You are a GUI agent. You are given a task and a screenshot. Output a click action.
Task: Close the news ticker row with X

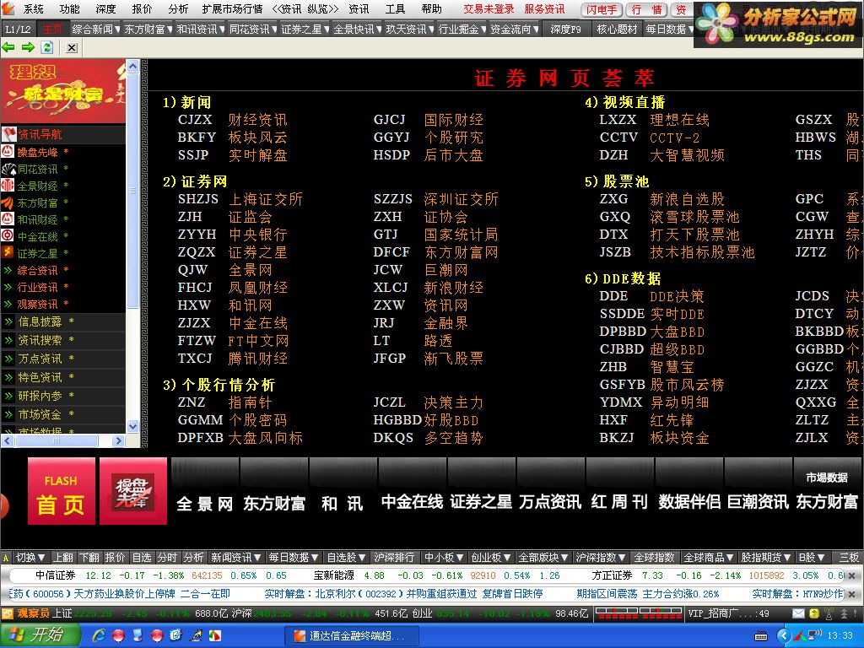pyautogui.click(x=851, y=594)
